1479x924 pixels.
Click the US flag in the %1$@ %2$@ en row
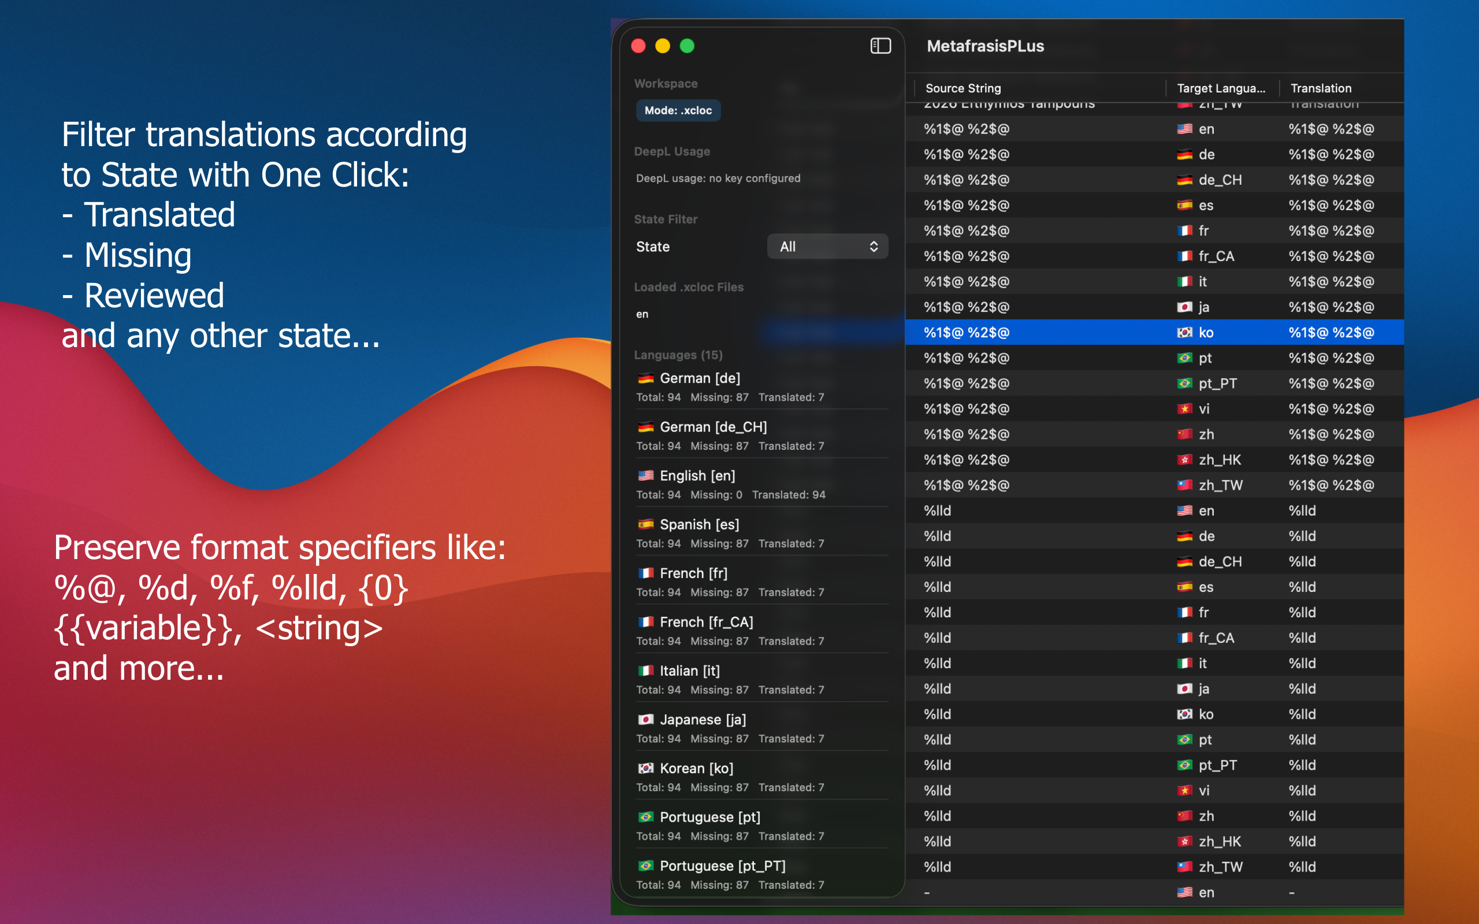[x=1184, y=129]
